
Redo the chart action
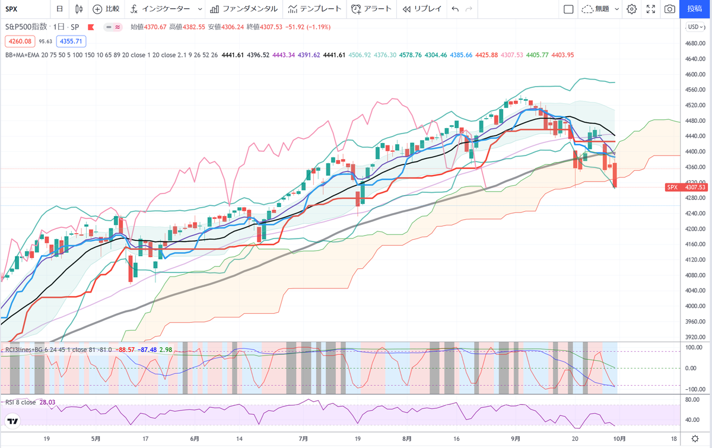[469, 9]
